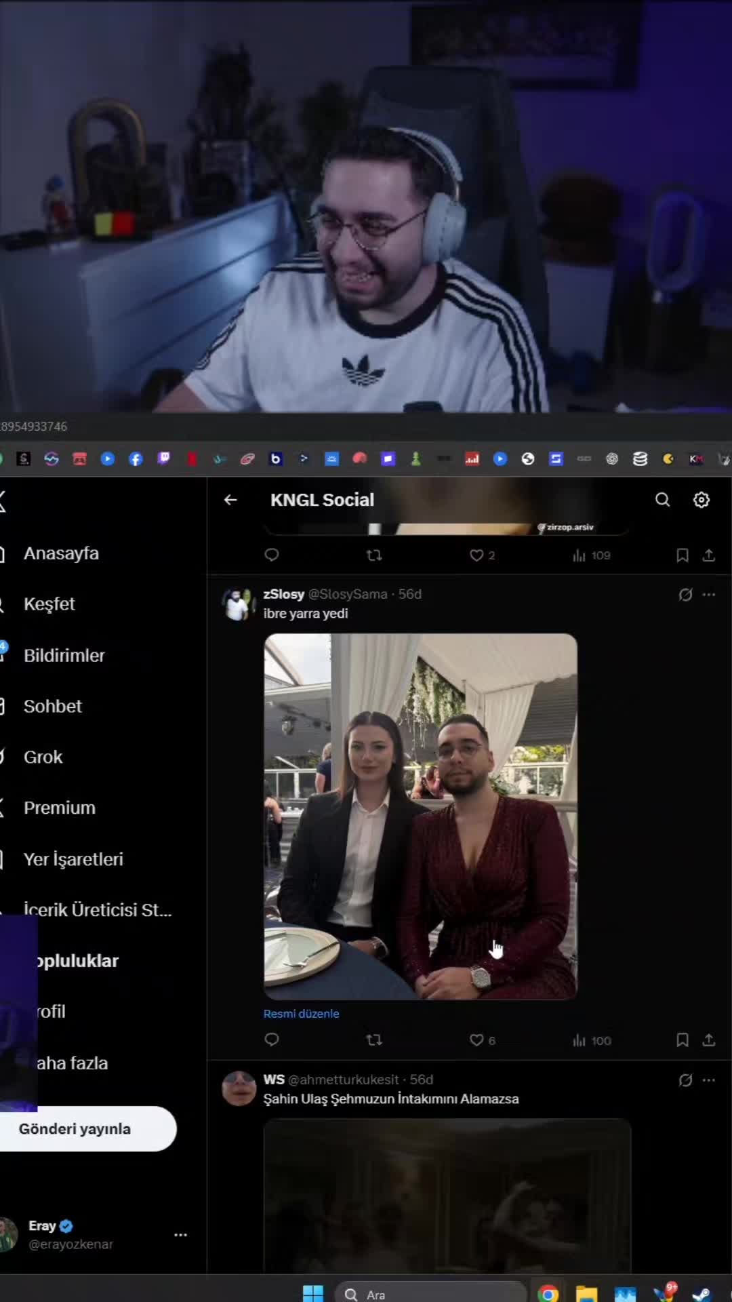Open Twitch bookmark in bookmarks bar
The width and height of the screenshot is (732, 1302).
click(x=164, y=459)
